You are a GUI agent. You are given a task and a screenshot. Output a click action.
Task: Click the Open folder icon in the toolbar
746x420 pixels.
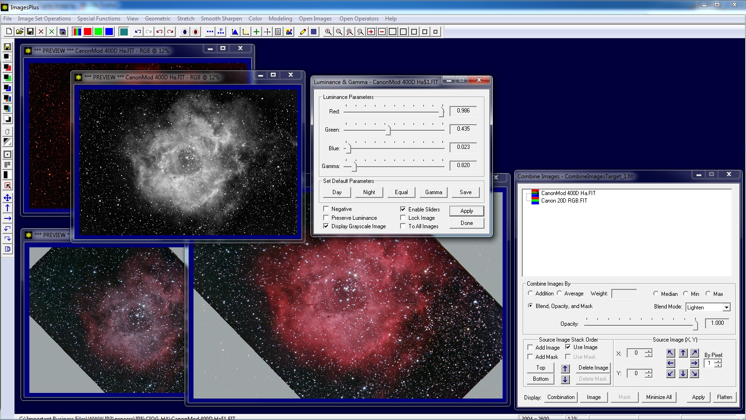point(20,32)
